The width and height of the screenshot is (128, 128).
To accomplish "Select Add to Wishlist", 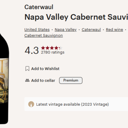I will pyautogui.click(x=45, y=69).
